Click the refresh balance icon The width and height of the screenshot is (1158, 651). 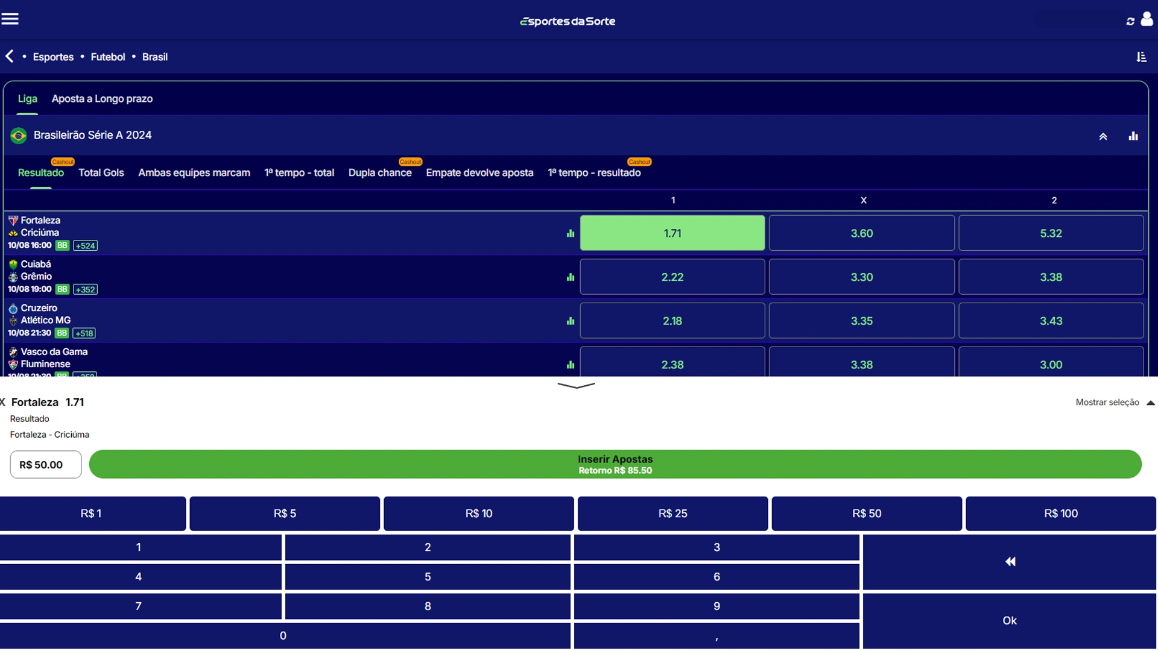pyautogui.click(x=1130, y=22)
